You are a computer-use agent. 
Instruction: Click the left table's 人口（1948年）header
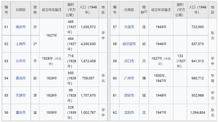[88, 10]
